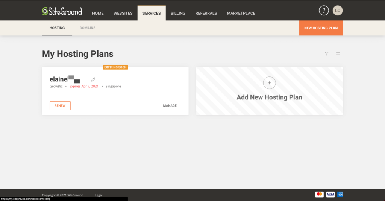The height and width of the screenshot is (201, 385).
Task: Click the Visa payment icon
Action: [x=330, y=194]
